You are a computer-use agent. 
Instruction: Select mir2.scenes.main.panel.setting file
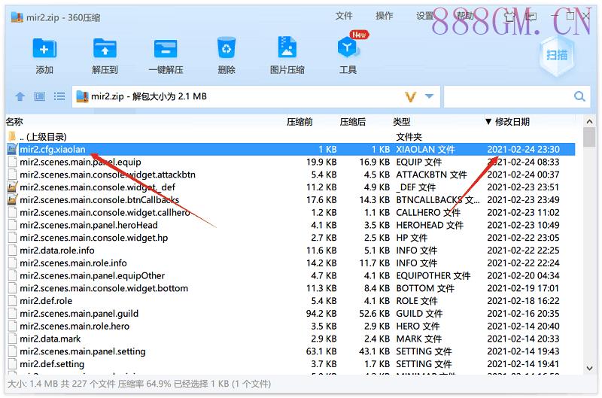(x=290, y=351)
